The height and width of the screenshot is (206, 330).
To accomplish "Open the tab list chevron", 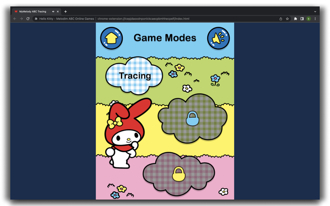I will point(315,11).
